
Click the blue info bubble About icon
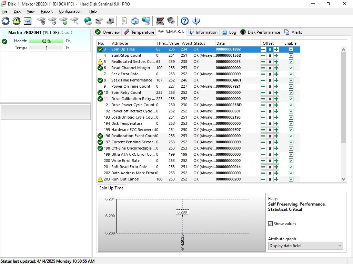click(x=196, y=21)
